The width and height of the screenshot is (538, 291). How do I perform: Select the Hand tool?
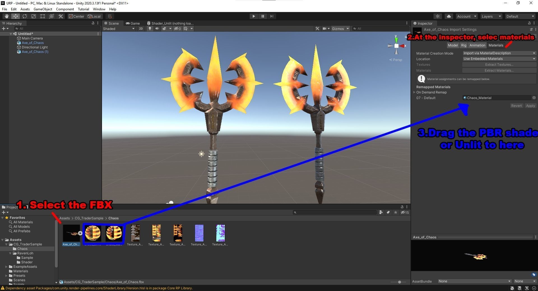click(x=6, y=16)
